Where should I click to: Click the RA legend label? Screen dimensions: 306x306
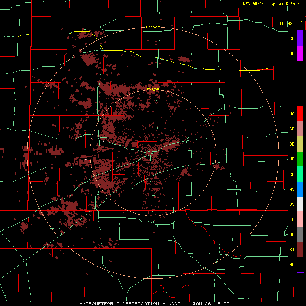tap(292, 174)
